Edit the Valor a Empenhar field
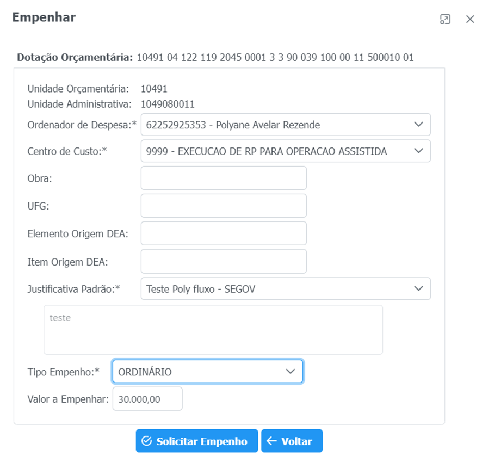The image size is (482, 474). point(147,399)
